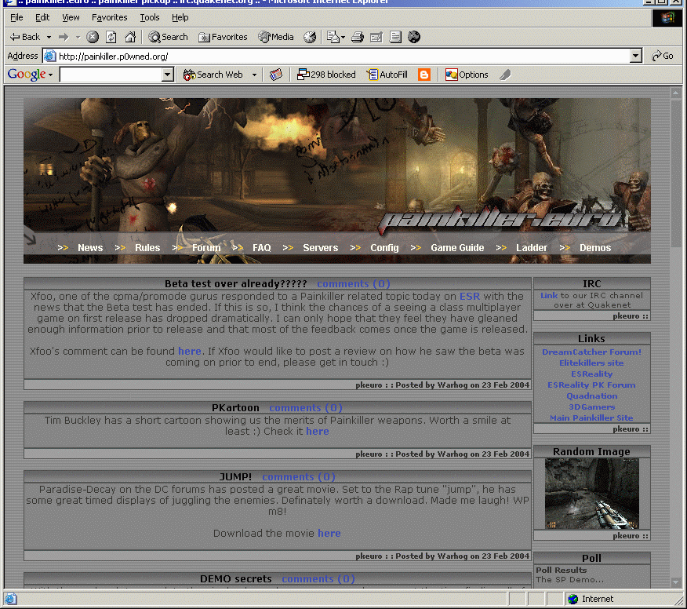Expand the Back button history dropdown

(x=49, y=37)
